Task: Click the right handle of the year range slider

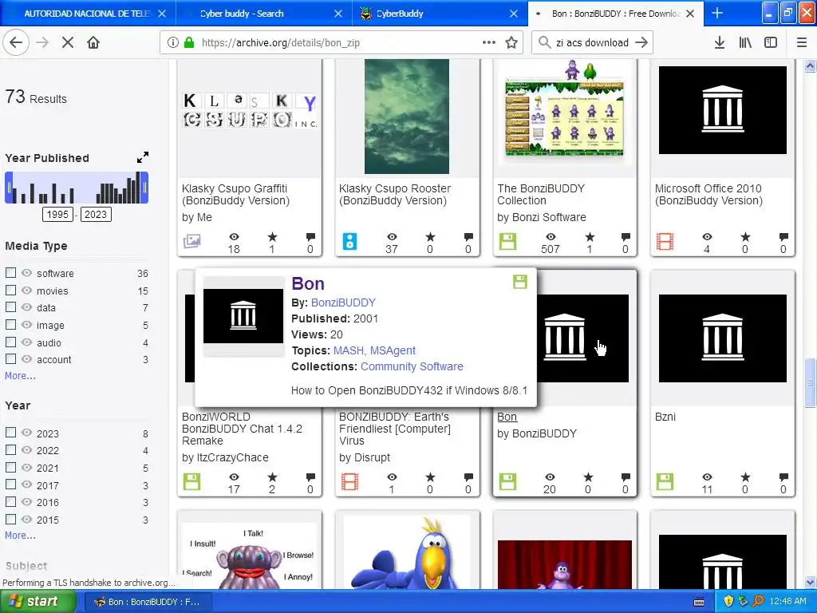Action: (x=144, y=188)
